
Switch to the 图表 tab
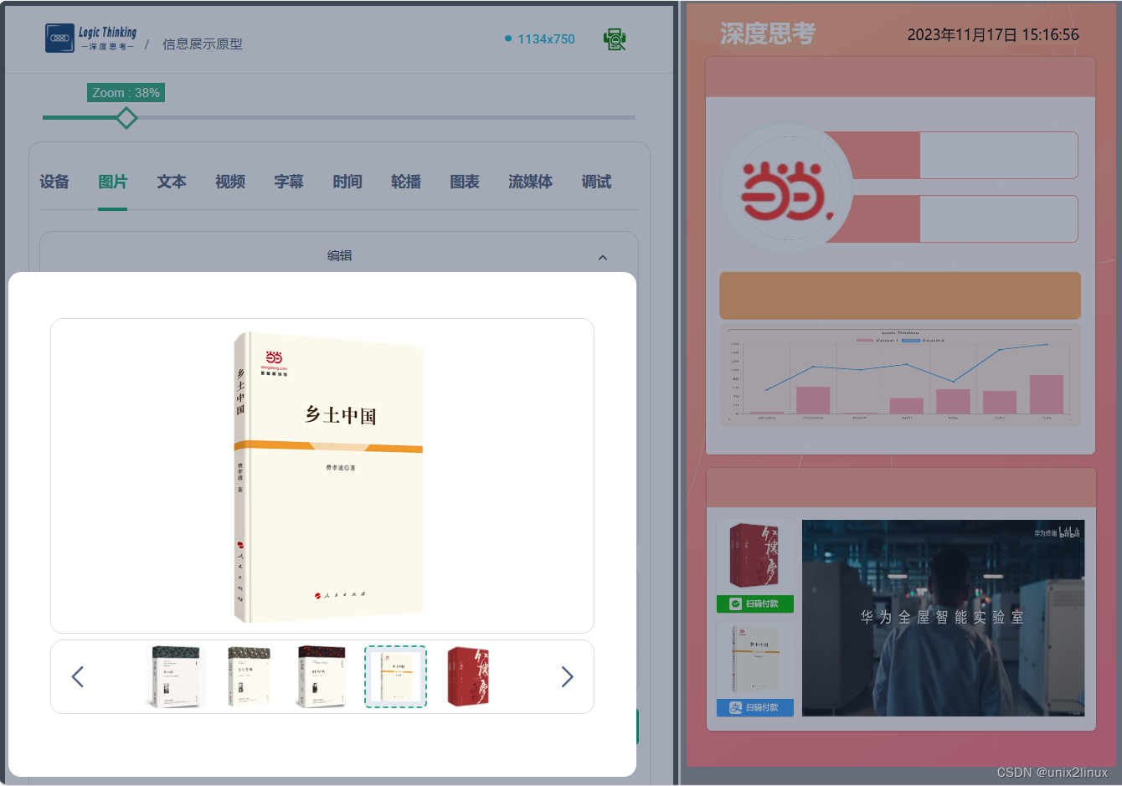coord(465,182)
